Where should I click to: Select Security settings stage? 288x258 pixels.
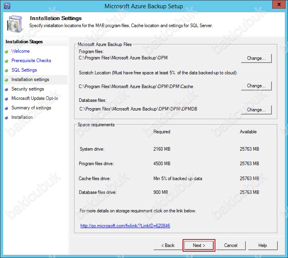28,89
